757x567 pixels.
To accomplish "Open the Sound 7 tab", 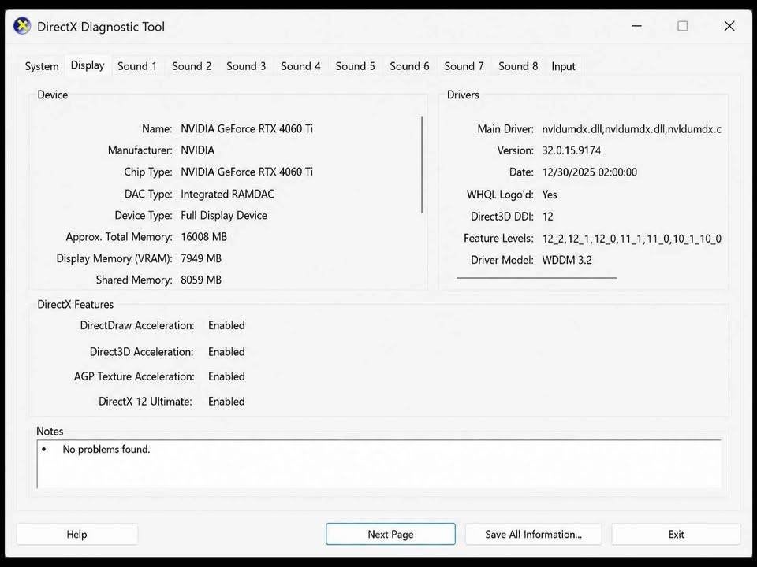I will tap(464, 66).
